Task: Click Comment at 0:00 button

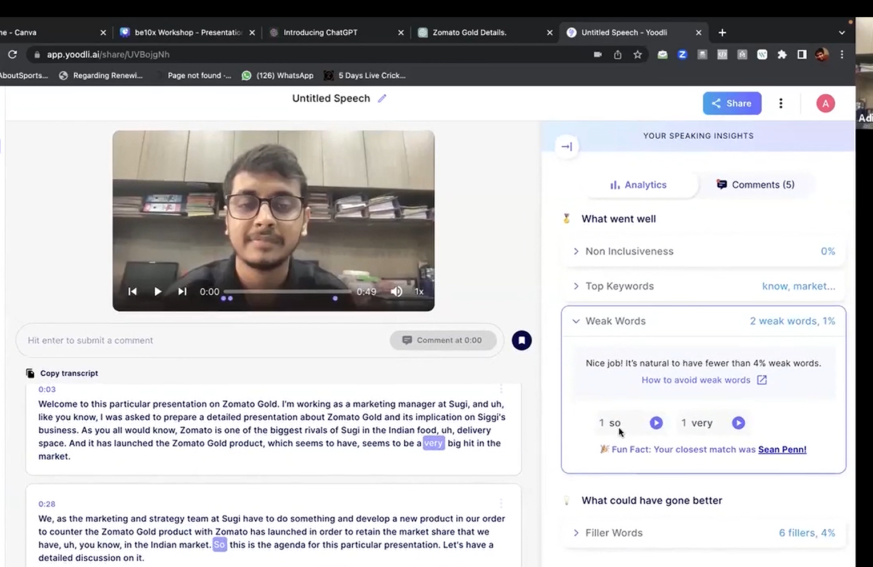Action: pyautogui.click(x=443, y=340)
